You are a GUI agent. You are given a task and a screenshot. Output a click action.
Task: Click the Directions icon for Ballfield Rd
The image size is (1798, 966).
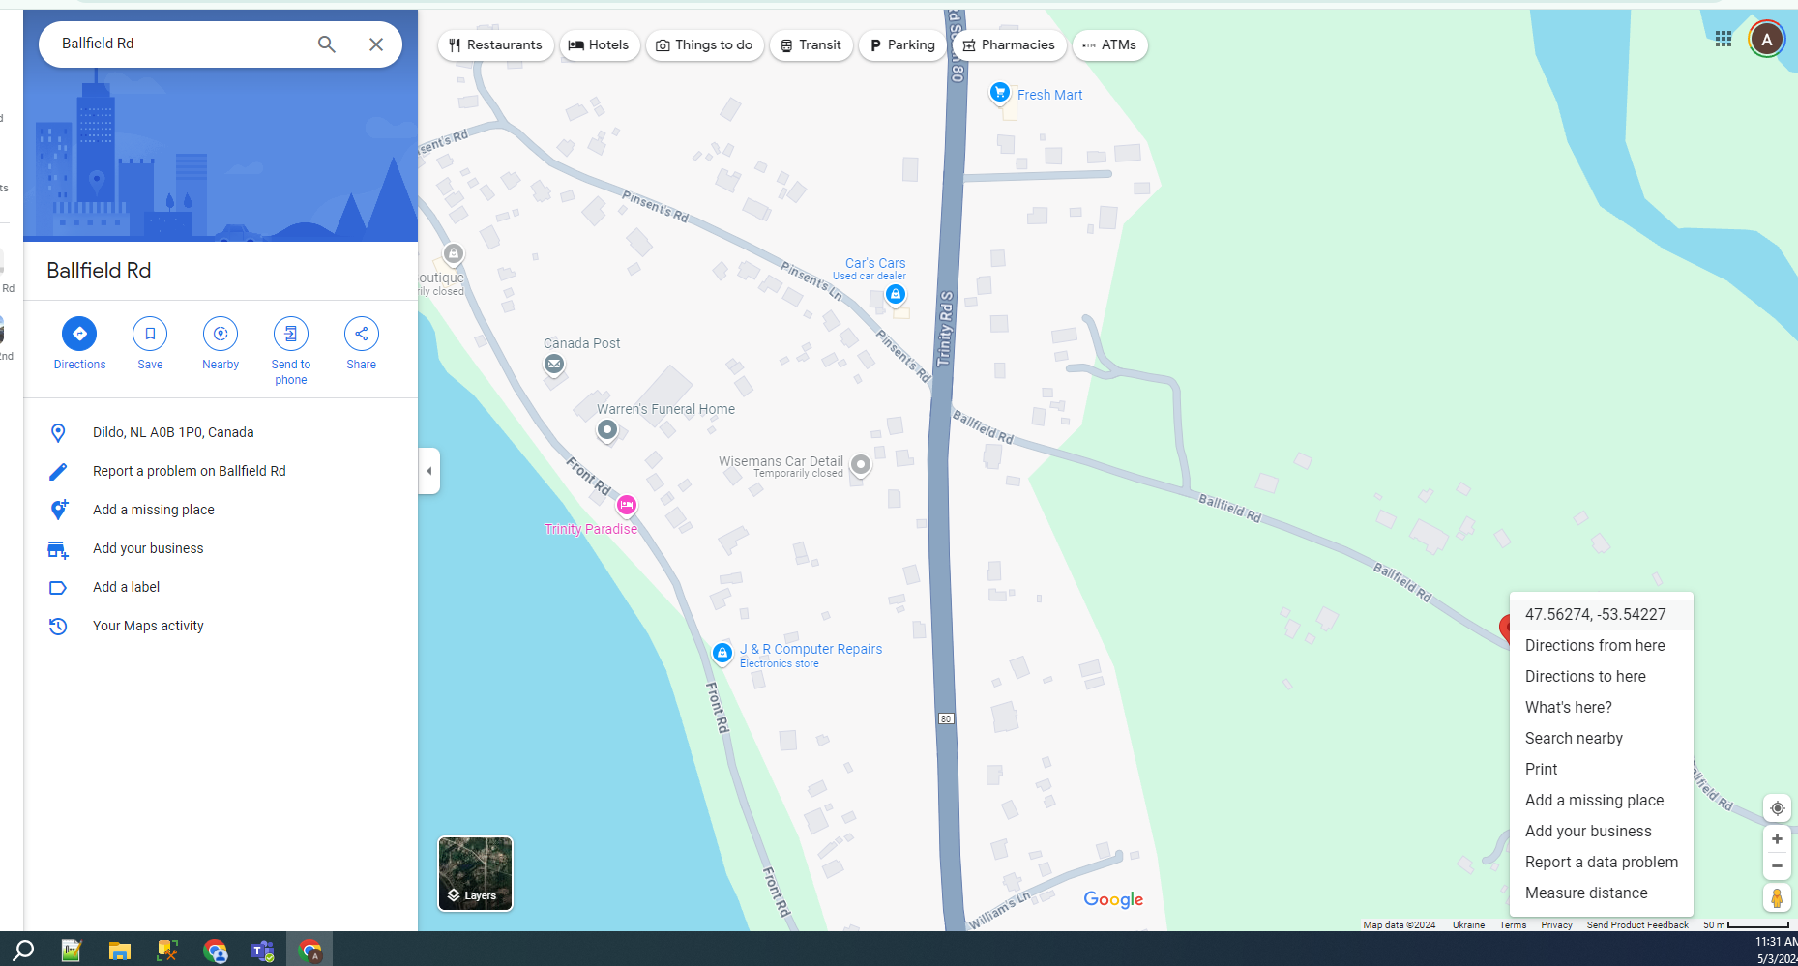(79, 335)
